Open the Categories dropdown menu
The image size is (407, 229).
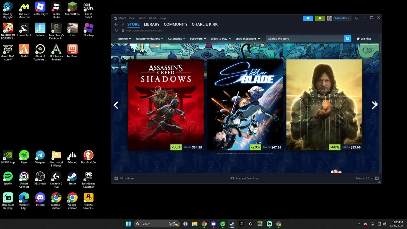click(x=176, y=38)
